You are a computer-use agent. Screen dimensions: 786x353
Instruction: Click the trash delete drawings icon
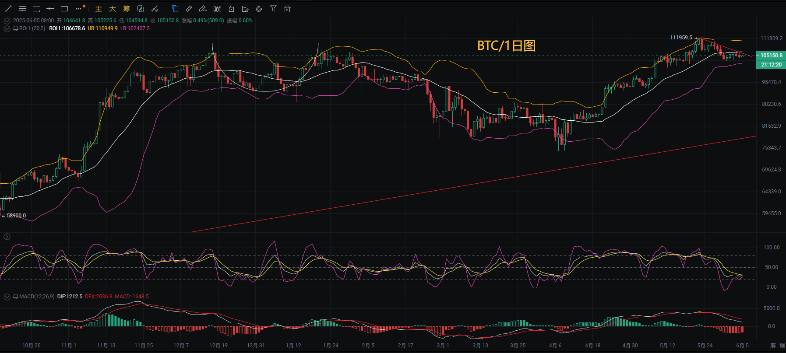click(x=287, y=9)
